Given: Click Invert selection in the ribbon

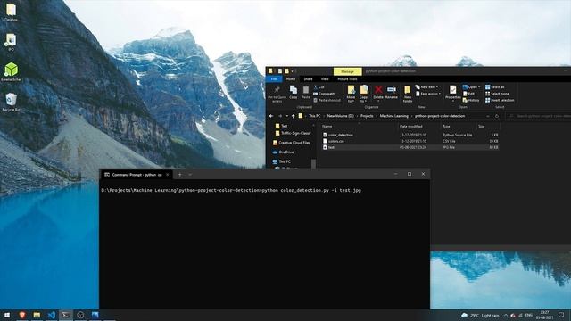Looking at the screenshot, I should (500, 100).
